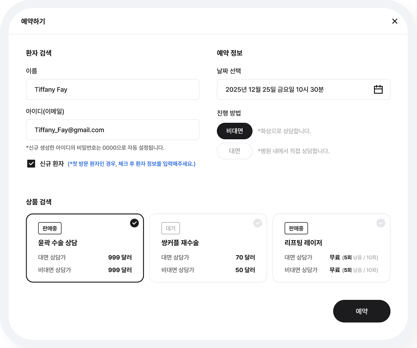
Task: Close the 예약하기 dialog
Action: pos(395,21)
